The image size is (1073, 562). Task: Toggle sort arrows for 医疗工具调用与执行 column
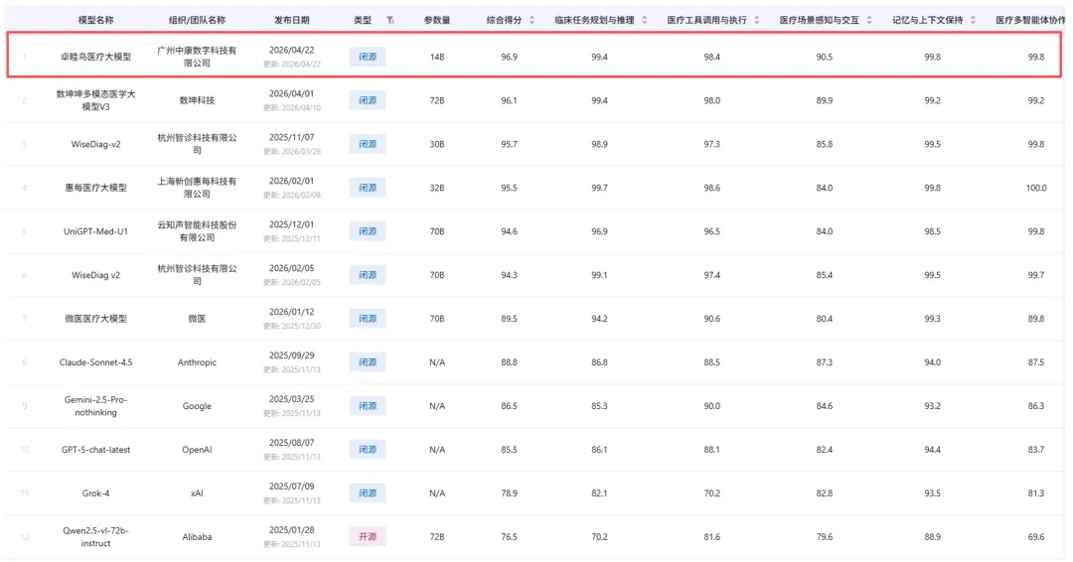pos(757,21)
